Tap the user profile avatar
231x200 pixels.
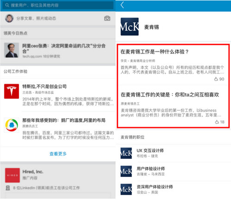(x=9, y=18)
